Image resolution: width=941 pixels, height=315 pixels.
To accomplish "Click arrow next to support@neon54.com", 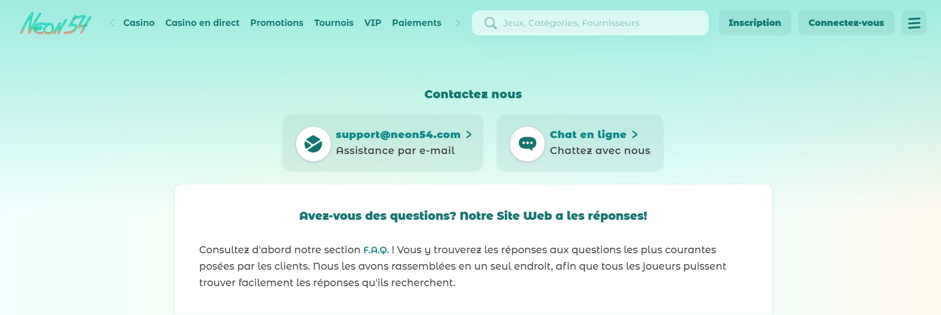I will tap(469, 135).
